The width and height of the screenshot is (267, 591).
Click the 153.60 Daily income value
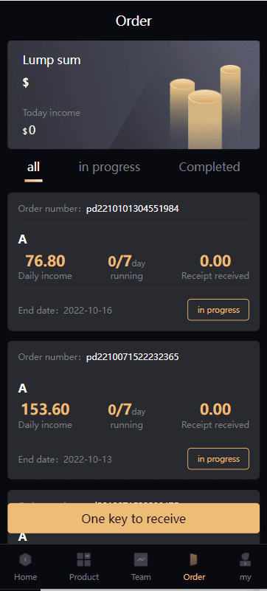pos(45,409)
